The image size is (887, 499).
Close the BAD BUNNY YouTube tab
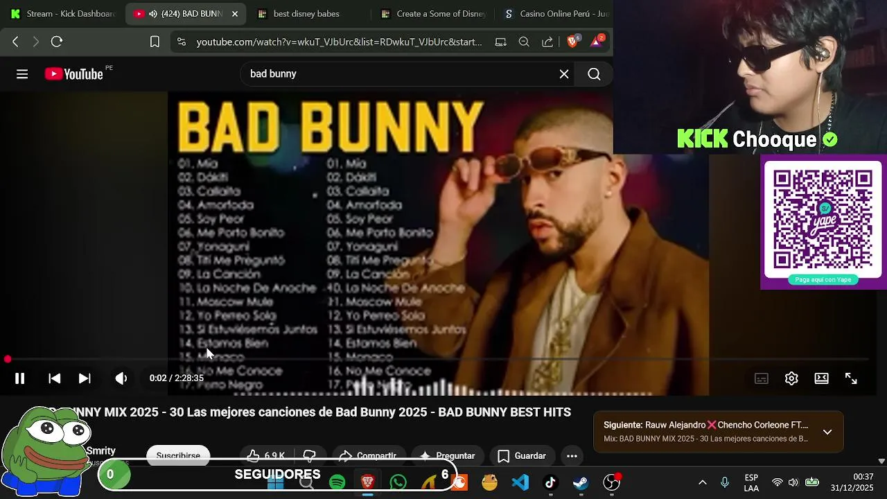(x=235, y=14)
